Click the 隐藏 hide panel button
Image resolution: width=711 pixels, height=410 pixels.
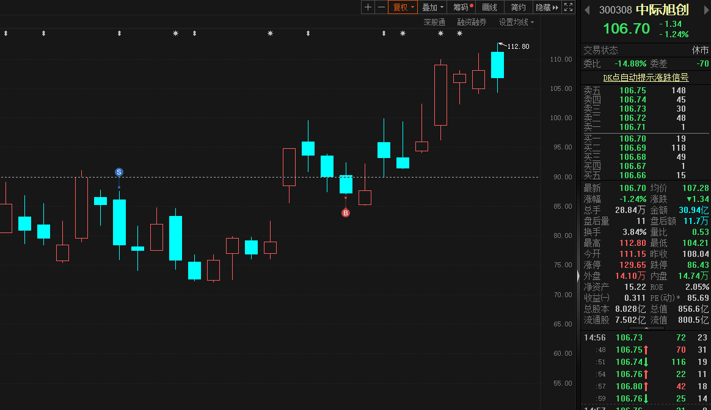click(x=546, y=7)
